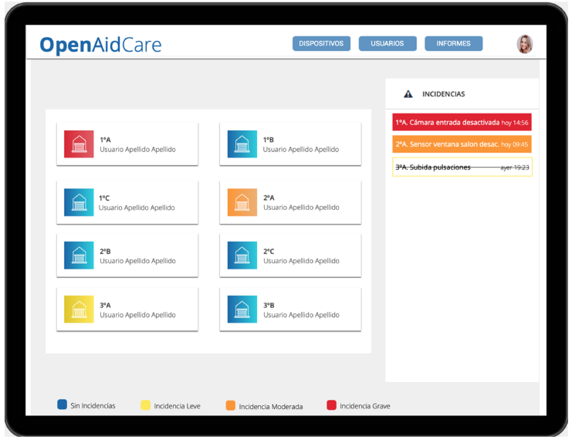
Task: Select the 2ºC user name text
Action: coord(301,261)
